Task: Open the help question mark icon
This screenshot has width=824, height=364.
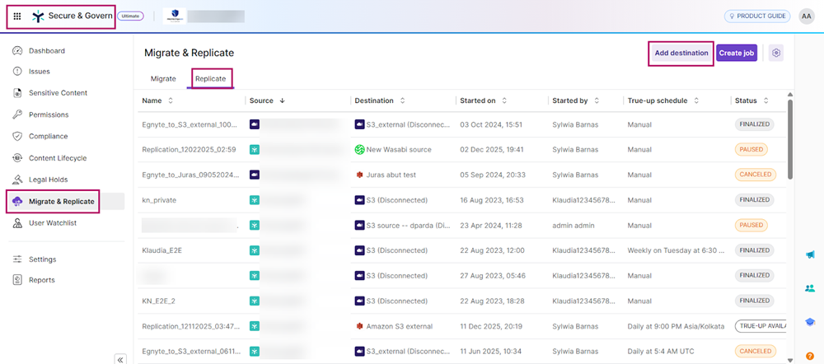Action: pyautogui.click(x=810, y=356)
